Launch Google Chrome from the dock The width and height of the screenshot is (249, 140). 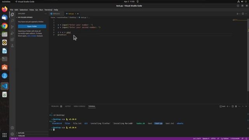pyautogui.click(x=4, y=26)
